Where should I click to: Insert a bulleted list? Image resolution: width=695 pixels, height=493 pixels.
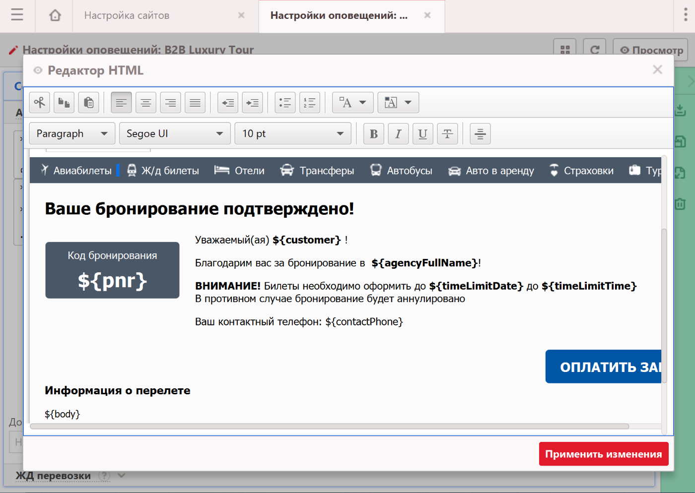coord(285,103)
